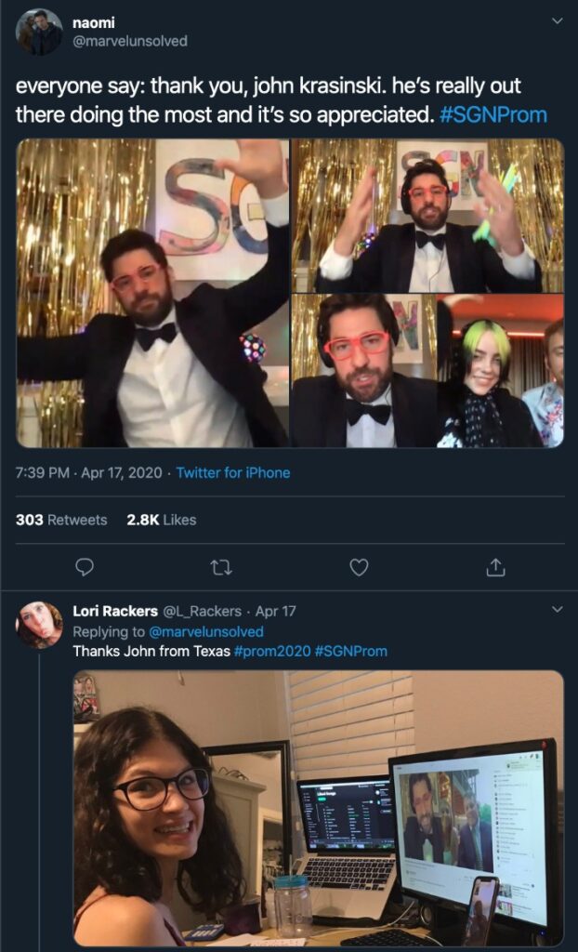View the 303 Retweets list
This screenshot has width=578, height=952.
pos(61,520)
